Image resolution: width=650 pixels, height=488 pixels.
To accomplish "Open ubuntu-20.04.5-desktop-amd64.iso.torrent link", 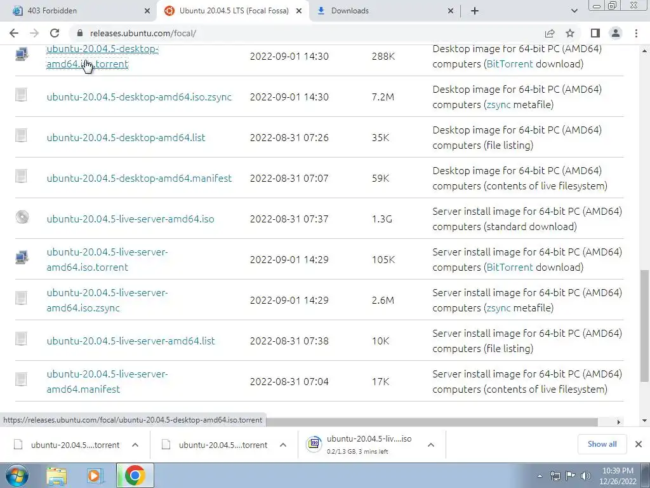I will (x=102, y=56).
